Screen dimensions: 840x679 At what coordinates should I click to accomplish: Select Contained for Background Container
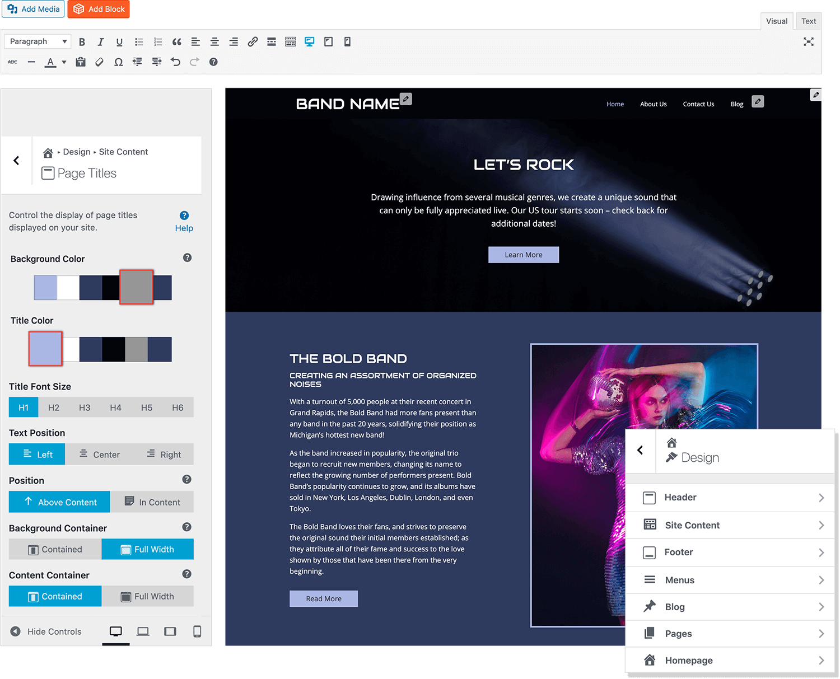coord(55,549)
